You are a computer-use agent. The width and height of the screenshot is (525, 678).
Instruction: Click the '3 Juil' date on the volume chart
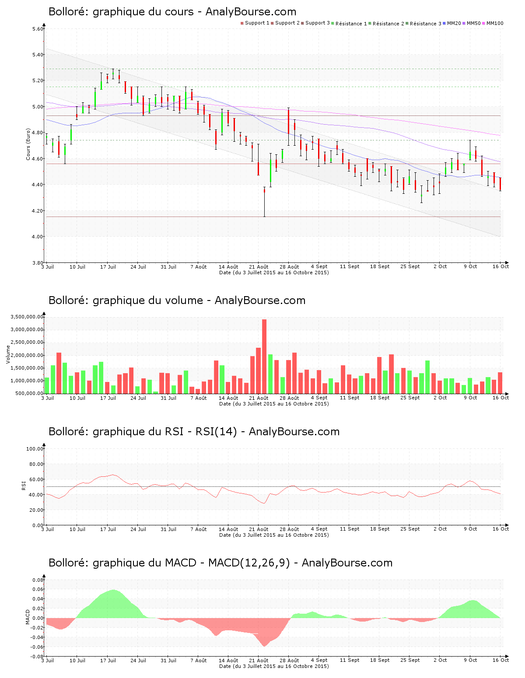click(x=47, y=398)
